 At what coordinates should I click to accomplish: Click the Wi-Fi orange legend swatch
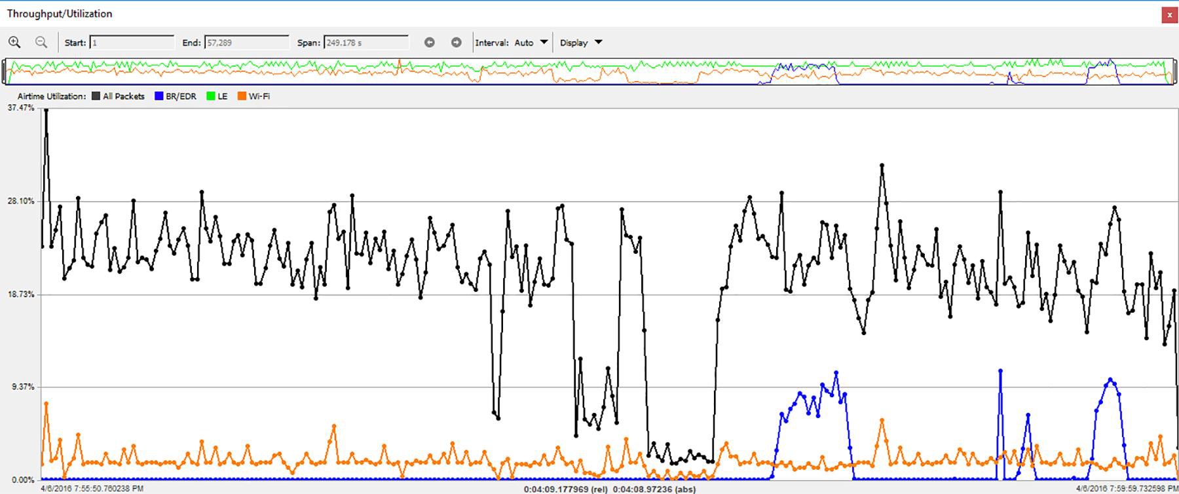click(242, 96)
